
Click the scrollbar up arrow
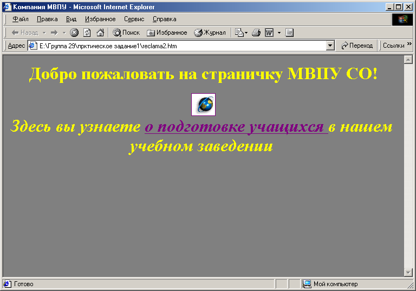pos(408,60)
